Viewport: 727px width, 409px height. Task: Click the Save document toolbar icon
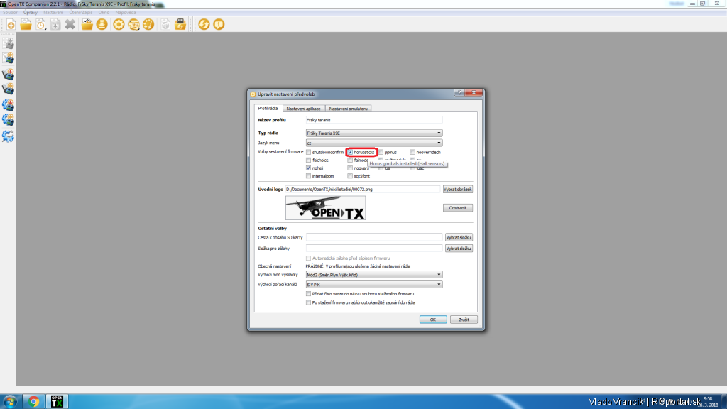pos(55,25)
